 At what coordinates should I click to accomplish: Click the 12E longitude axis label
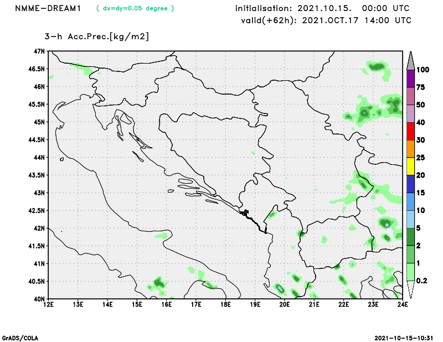point(48,304)
